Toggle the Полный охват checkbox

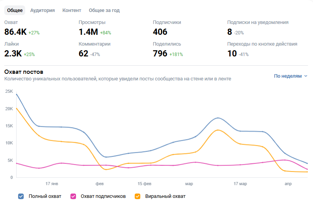(x=21, y=196)
